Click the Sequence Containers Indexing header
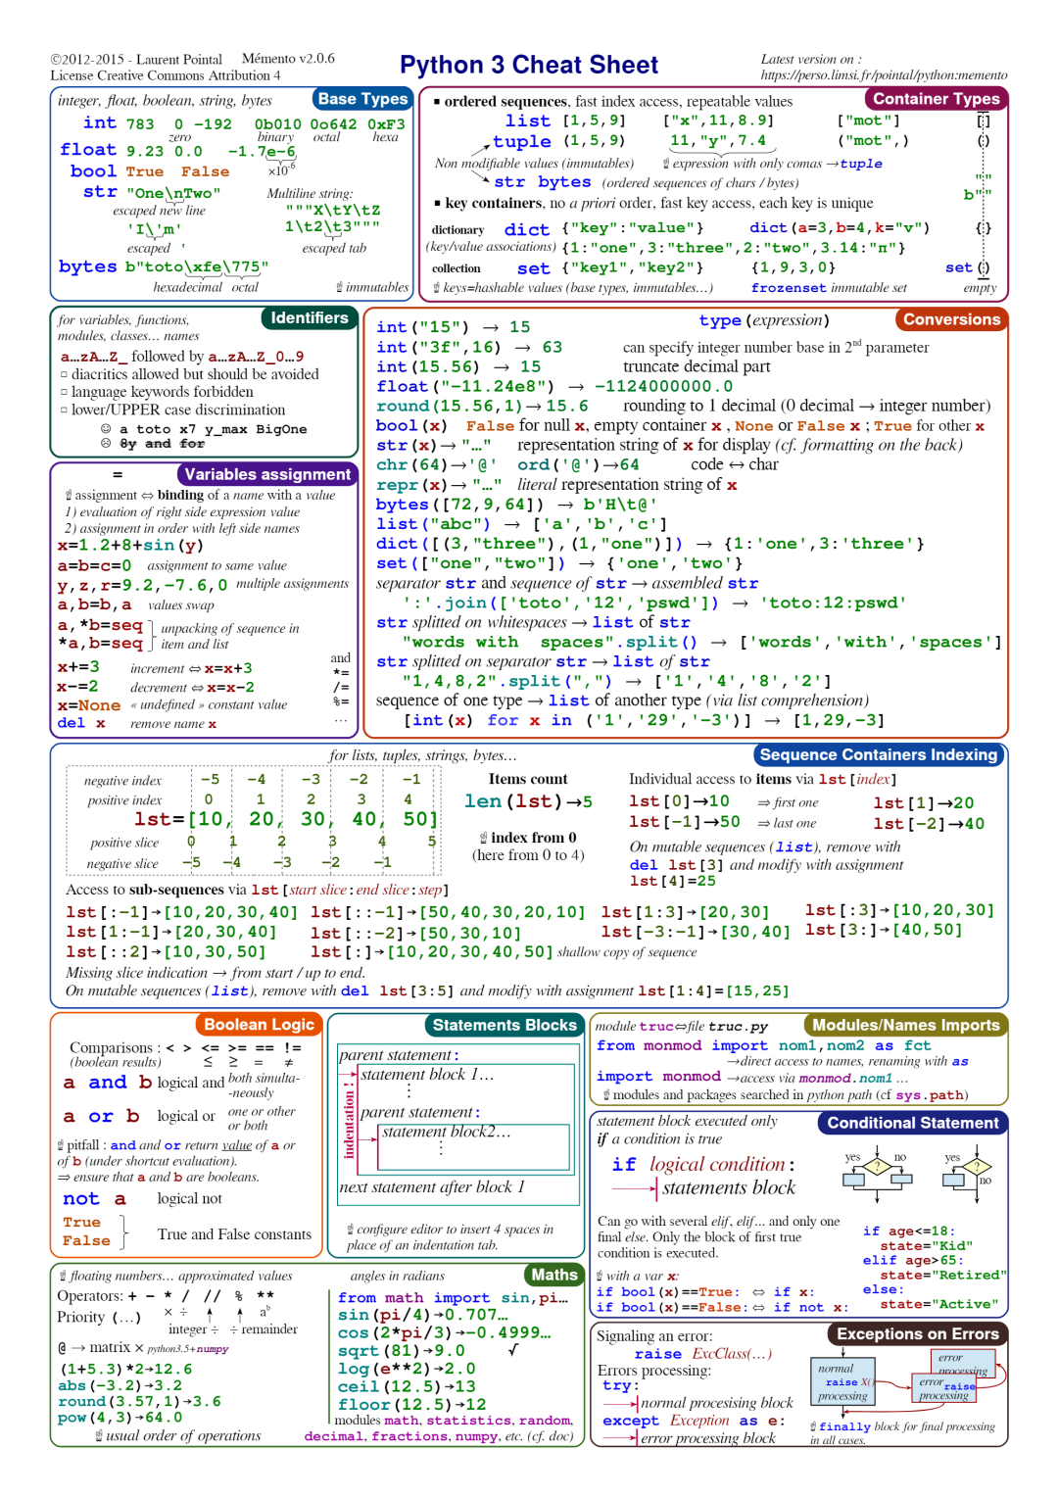The width and height of the screenshot is (1058, 1497). tap(879, 754)
